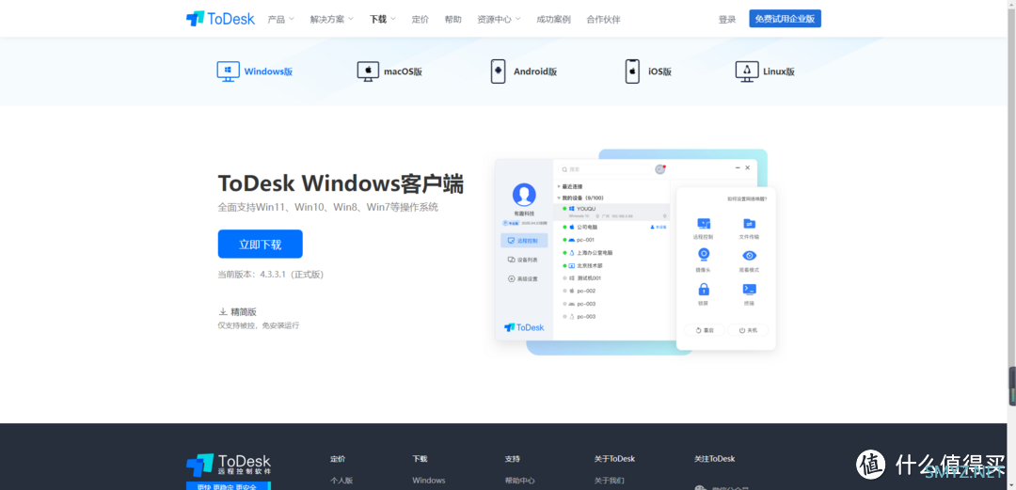Image resolution: width=1016 pixels, height=490 pixels.
Task: Click the Windows icon on YOUQU row
Action: tap(572, 209)
